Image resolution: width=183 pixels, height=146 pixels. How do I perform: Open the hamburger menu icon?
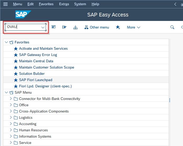(x=5, y=4)
